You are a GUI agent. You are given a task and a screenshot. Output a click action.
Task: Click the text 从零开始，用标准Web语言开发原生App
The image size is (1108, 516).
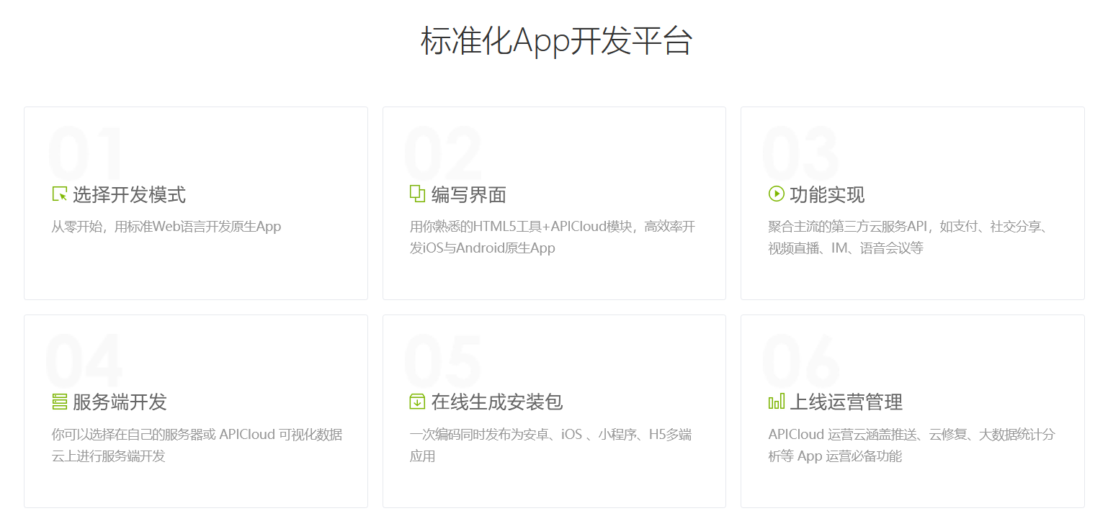click(166, 227)
